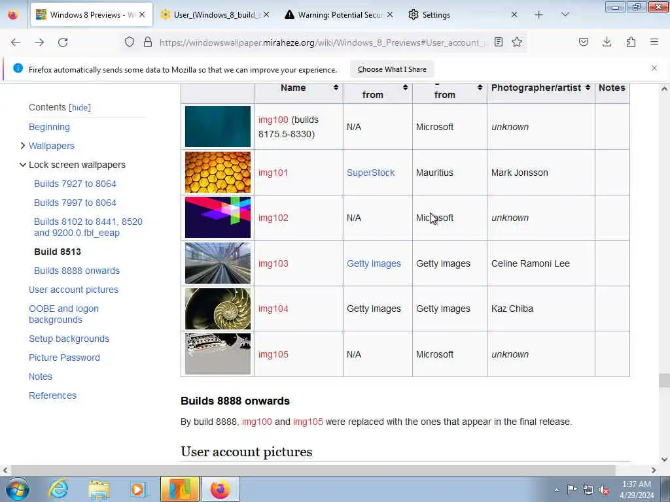The width and height of the screenshot is (670, 502).
Task: Close the User_(Windows_8_build tab
Action: coord(266,14)
